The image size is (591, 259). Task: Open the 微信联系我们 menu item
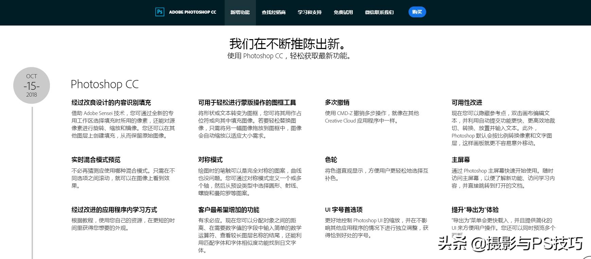coord(379,12)
